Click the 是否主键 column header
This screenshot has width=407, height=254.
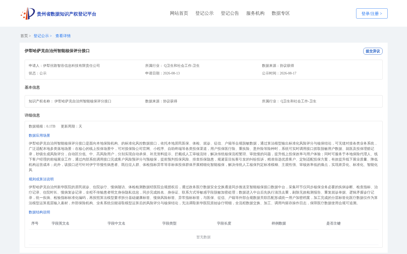point(333,223)
